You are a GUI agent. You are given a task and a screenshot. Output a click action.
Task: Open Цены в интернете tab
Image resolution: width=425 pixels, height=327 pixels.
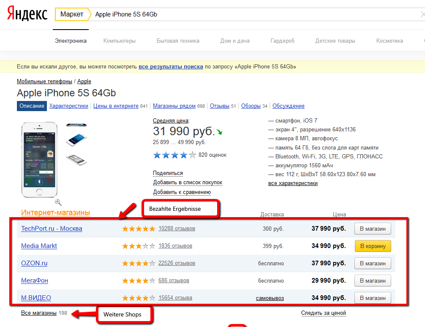click(116, 106)
